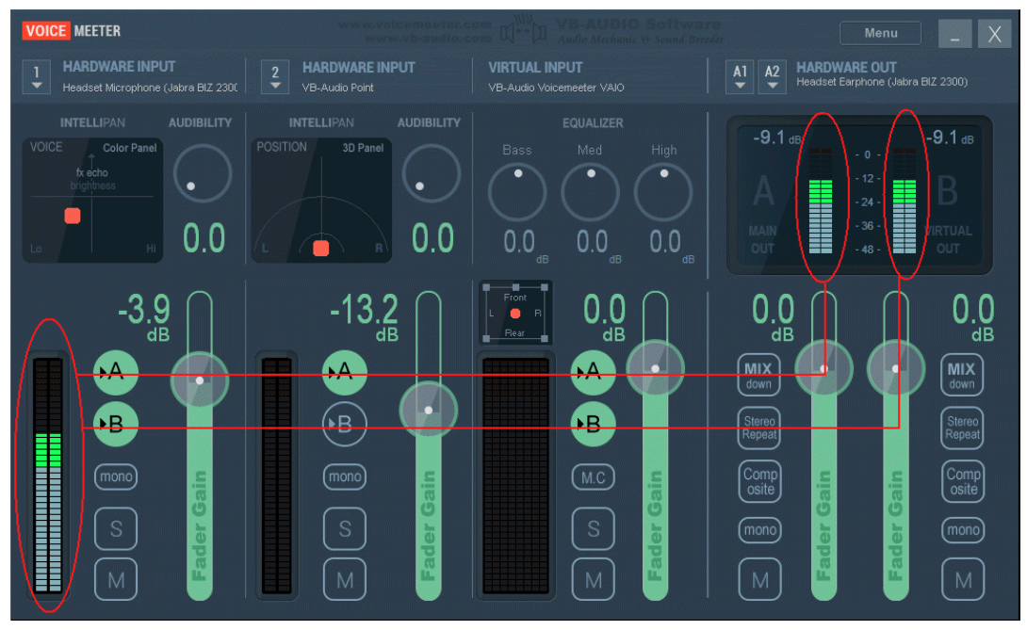
Task: Click the High equalizer knob
Action: [662, 192]
